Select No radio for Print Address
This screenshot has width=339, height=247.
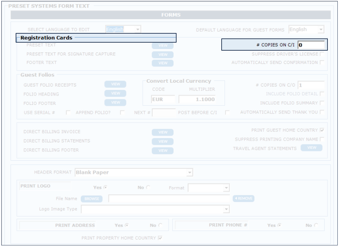pos(160,226)
